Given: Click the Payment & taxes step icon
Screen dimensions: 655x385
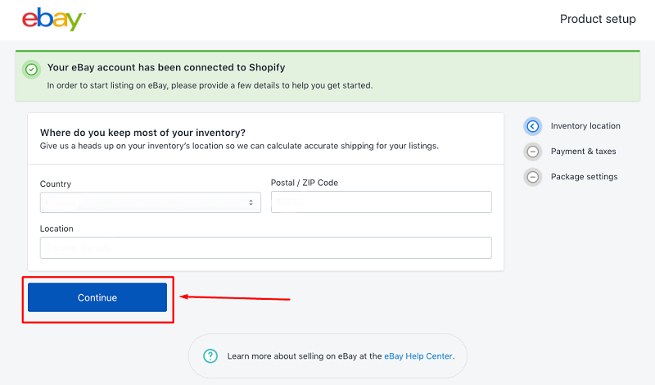Looking at the screenshot, I should tap(533, 152).
